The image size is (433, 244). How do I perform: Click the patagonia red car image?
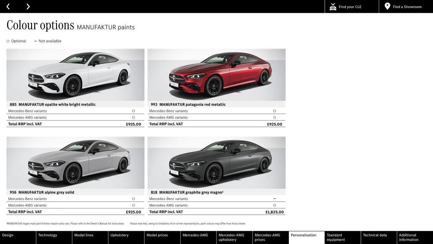[x=216, y=75]
